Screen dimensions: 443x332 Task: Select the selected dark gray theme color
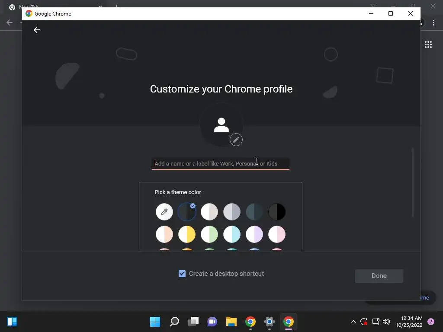[187, 212]
